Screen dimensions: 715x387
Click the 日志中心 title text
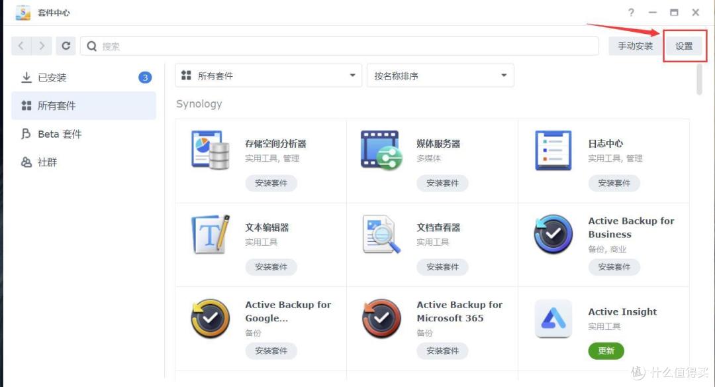coord(606,144)
